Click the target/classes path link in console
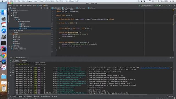This screenshot has width=176, height=99. tap(155, 68)
